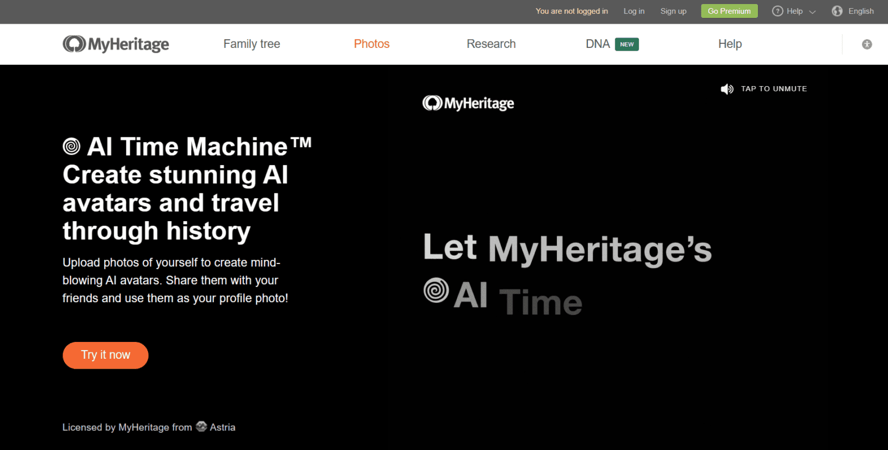
Task: Click the Astria logo icon
Action: (201, 427)
